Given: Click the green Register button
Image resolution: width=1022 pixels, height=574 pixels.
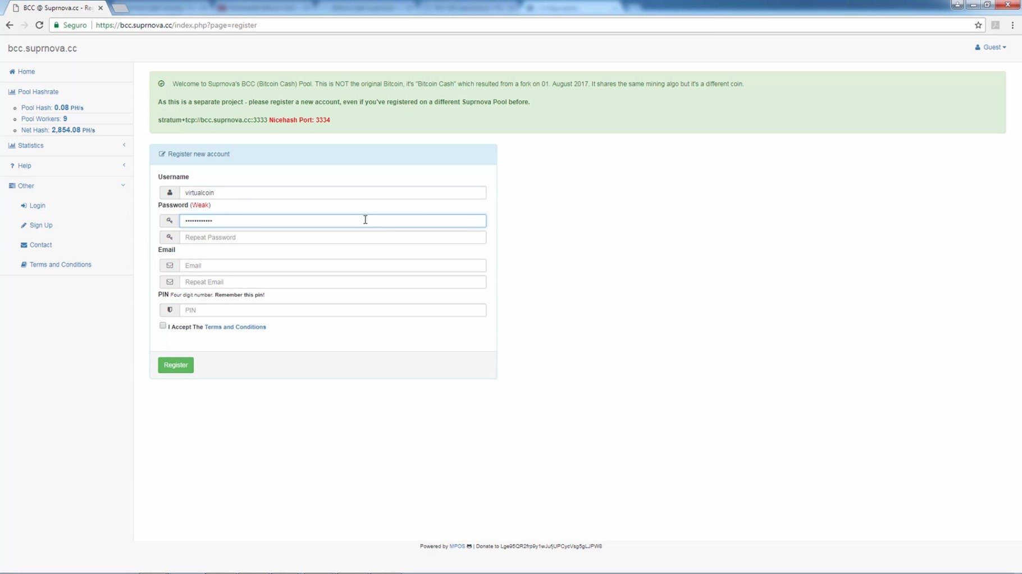Looking at the screenshot, I should [x=176, y=365].
